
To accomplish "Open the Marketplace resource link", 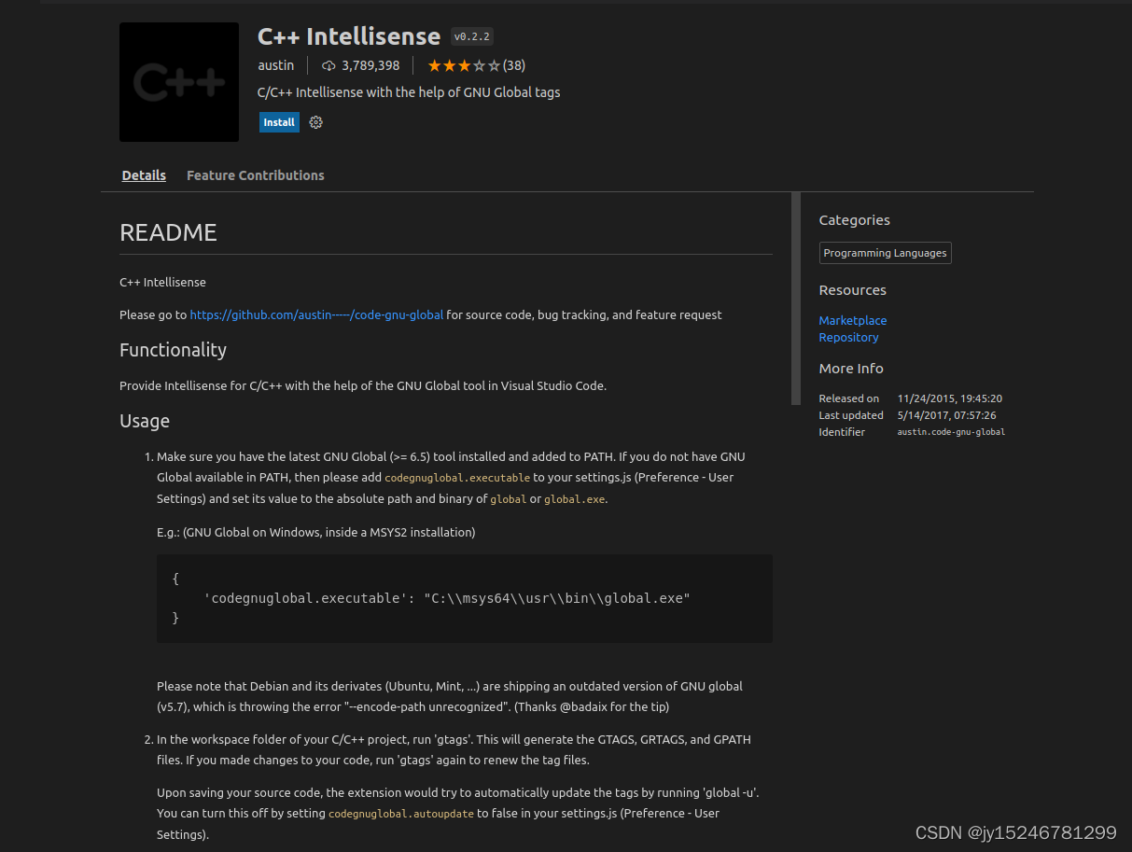I will (x=853, y=320).
